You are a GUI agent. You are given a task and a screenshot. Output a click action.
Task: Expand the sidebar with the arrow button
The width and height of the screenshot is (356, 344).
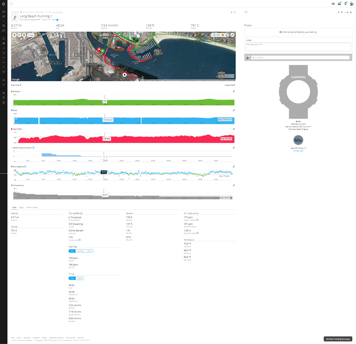click(12, 4)
